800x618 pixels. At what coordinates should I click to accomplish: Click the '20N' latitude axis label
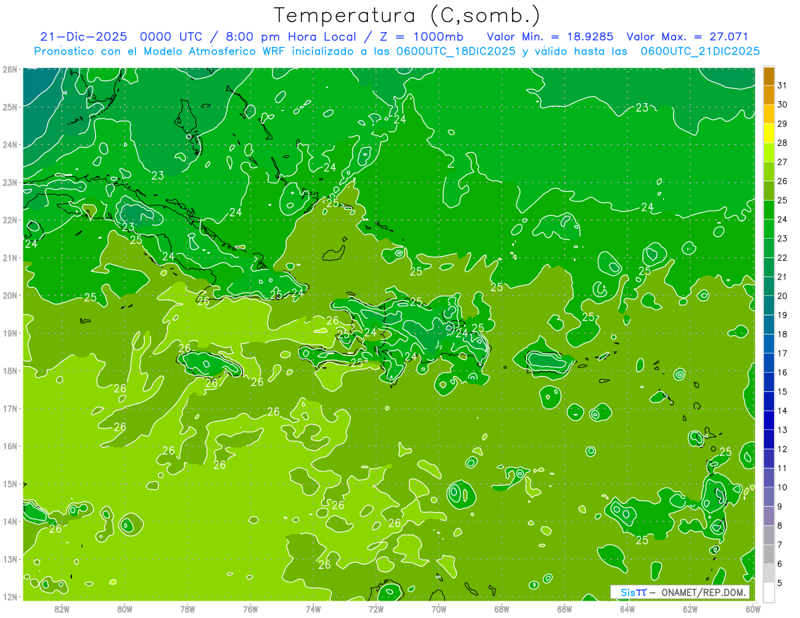coord(10,295)
